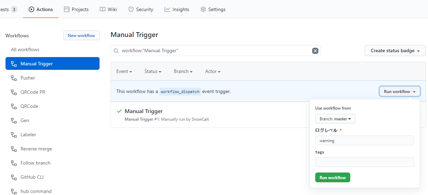The height and width of the screenshot is (195, 428).
Task: Open the Branch filter dropdown
Action: point(183,71)
